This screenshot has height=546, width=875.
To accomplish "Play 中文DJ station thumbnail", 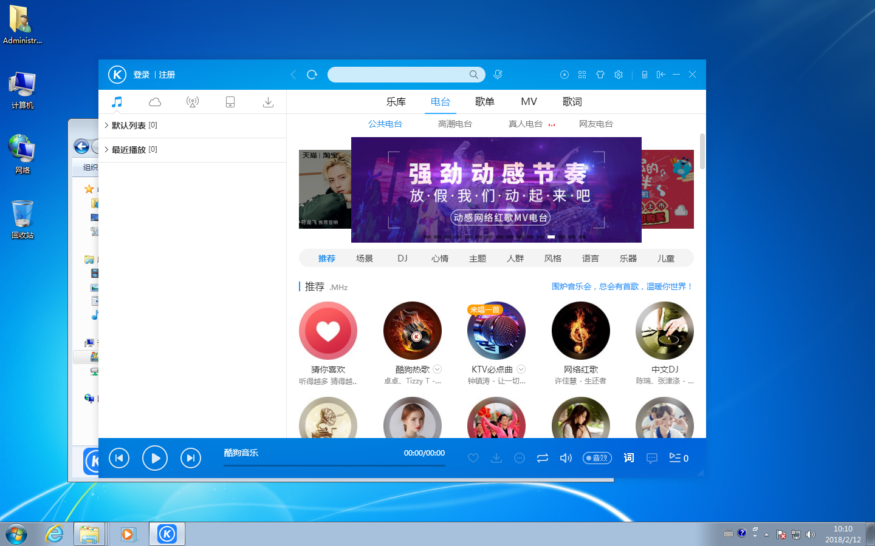I will point(665,331).
